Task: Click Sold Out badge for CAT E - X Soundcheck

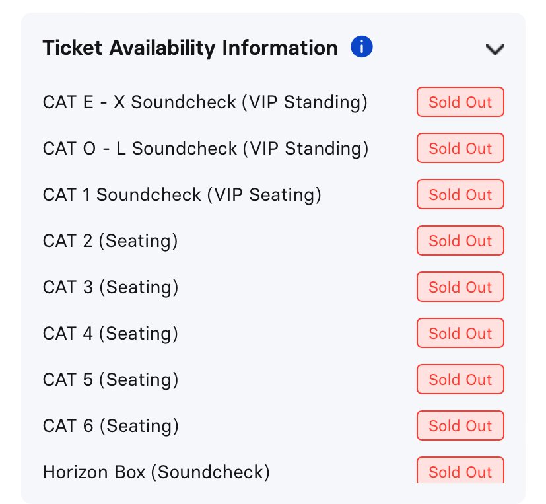Action: [460, 102]
